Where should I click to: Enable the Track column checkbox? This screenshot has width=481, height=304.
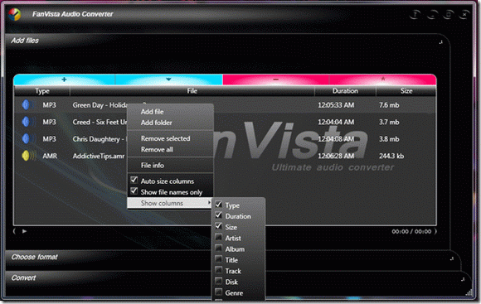219,270
